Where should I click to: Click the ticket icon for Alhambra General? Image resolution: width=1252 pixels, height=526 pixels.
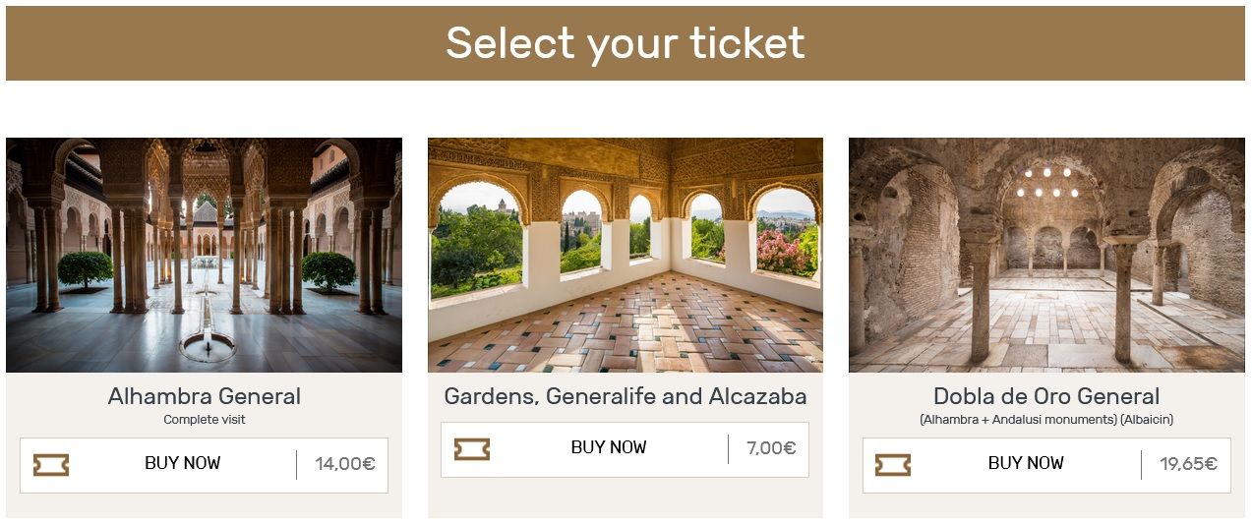(x=51, y=465)
